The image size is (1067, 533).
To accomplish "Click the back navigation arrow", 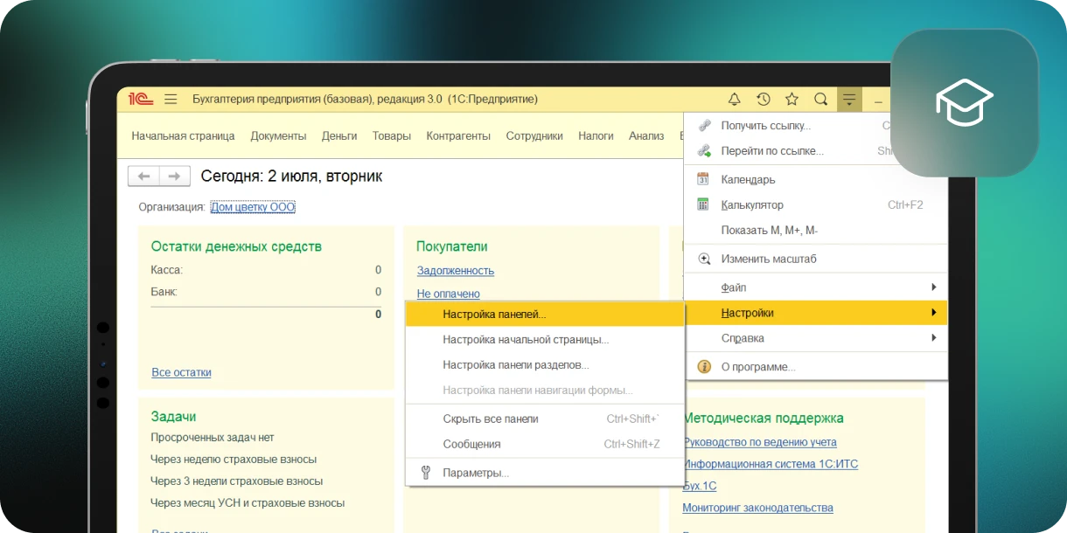I will (143, 177).
